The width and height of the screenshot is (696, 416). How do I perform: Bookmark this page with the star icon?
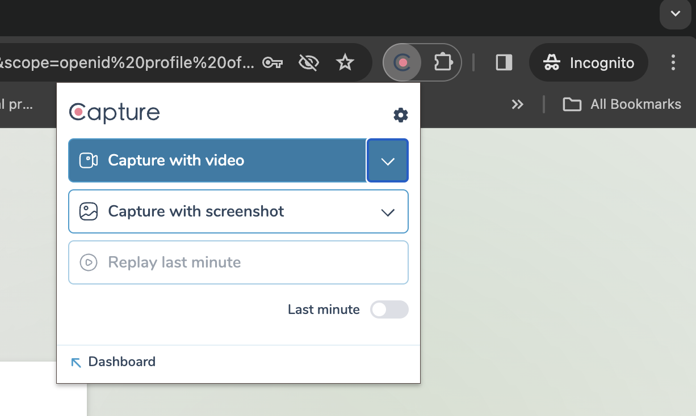point(345,62)
